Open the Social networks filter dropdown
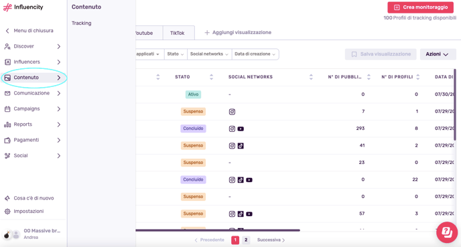The height and width of the screenshot is (247, 461). 209,54
